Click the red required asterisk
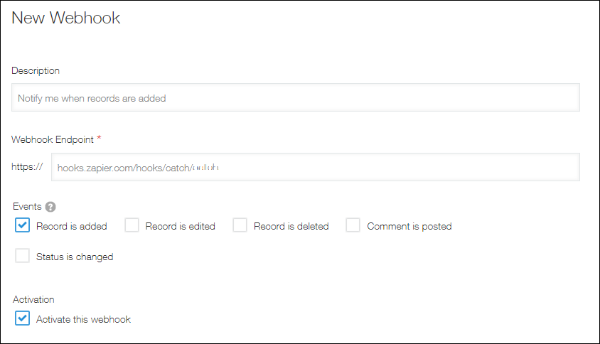The width and height of the screenshot is (600, 344). pyautogui.click(x=99, y=139)
